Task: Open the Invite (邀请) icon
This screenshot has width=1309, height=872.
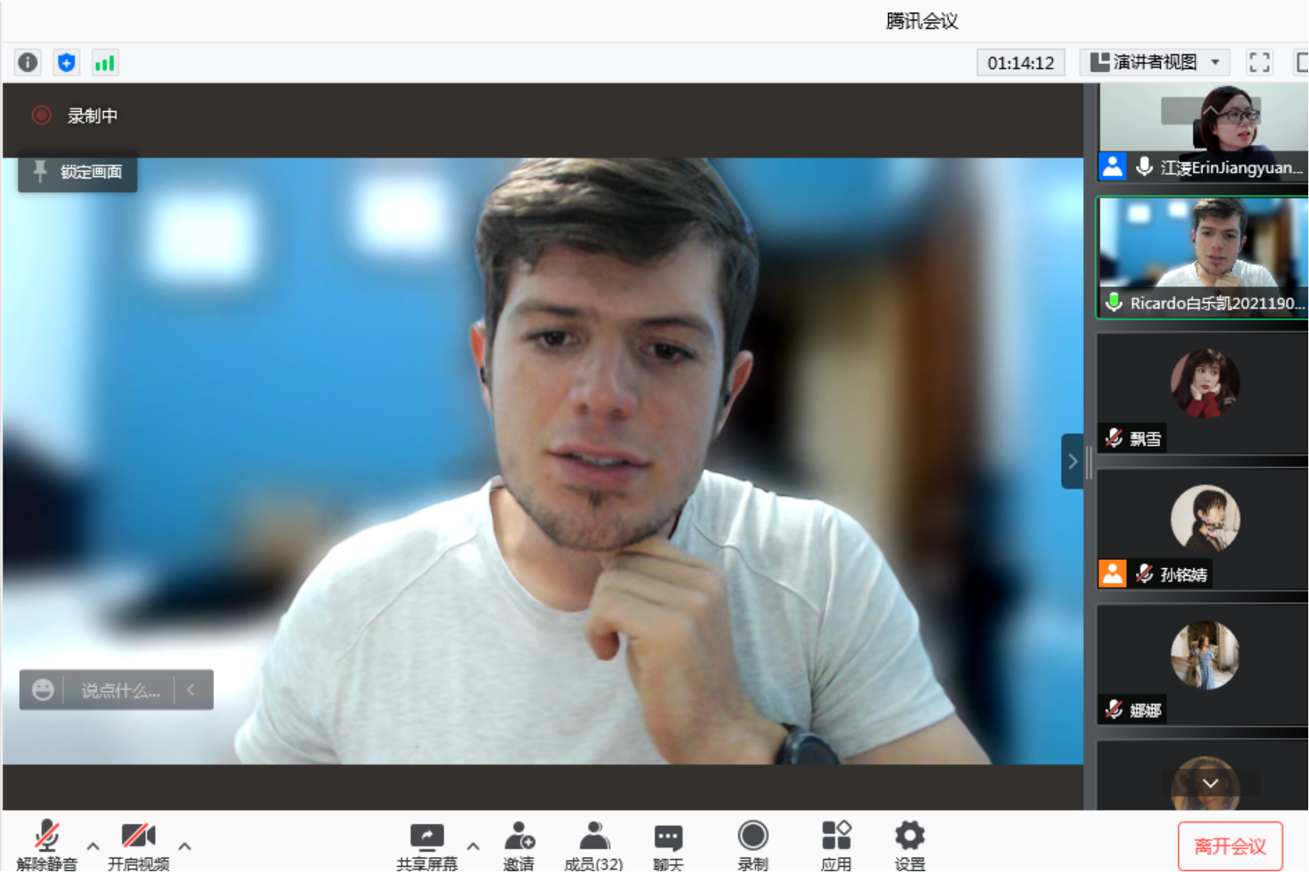Action: (518, 843)
